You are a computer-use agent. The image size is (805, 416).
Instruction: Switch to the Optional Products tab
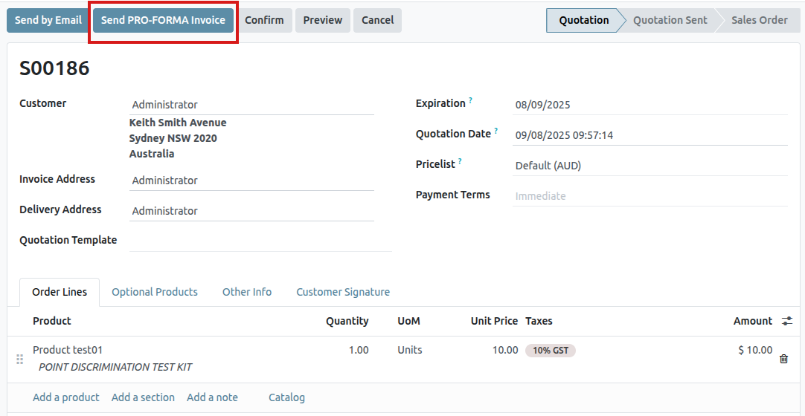pos(155,292)
